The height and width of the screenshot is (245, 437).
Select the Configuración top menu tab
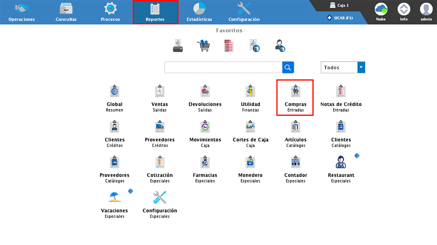[x=244, y=12]
